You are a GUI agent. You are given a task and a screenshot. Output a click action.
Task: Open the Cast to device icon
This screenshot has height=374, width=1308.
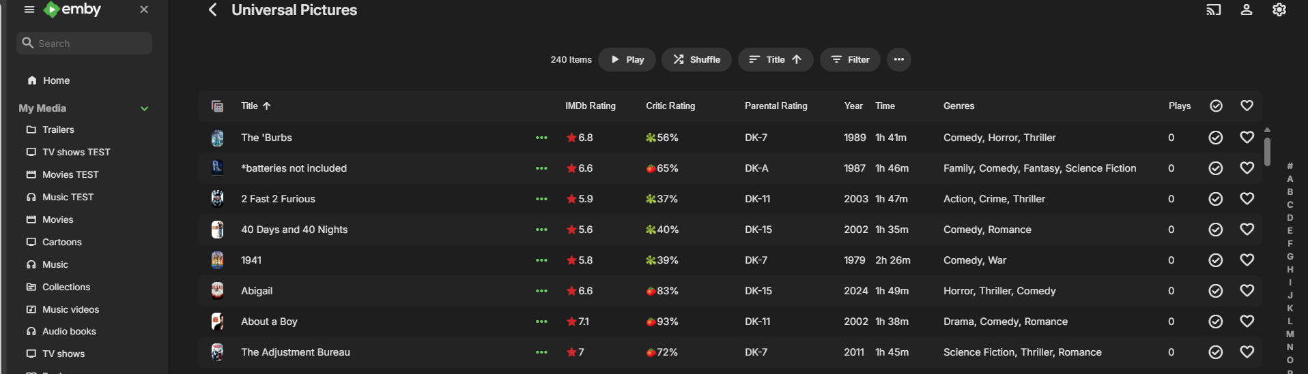coord(1213,10)
